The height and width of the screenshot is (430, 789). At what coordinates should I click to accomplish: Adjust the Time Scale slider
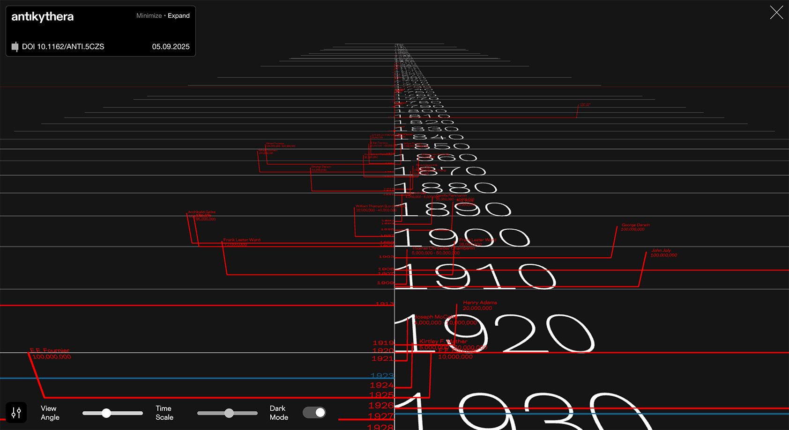coord(227,413)
